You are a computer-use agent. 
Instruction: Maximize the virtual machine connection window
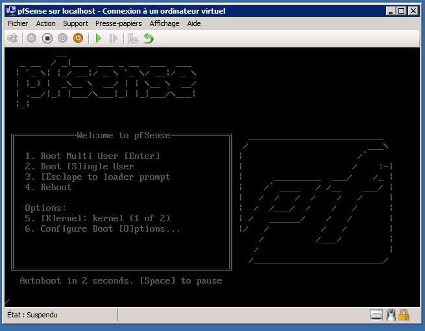pyautogui.click(x=402, y=11)
